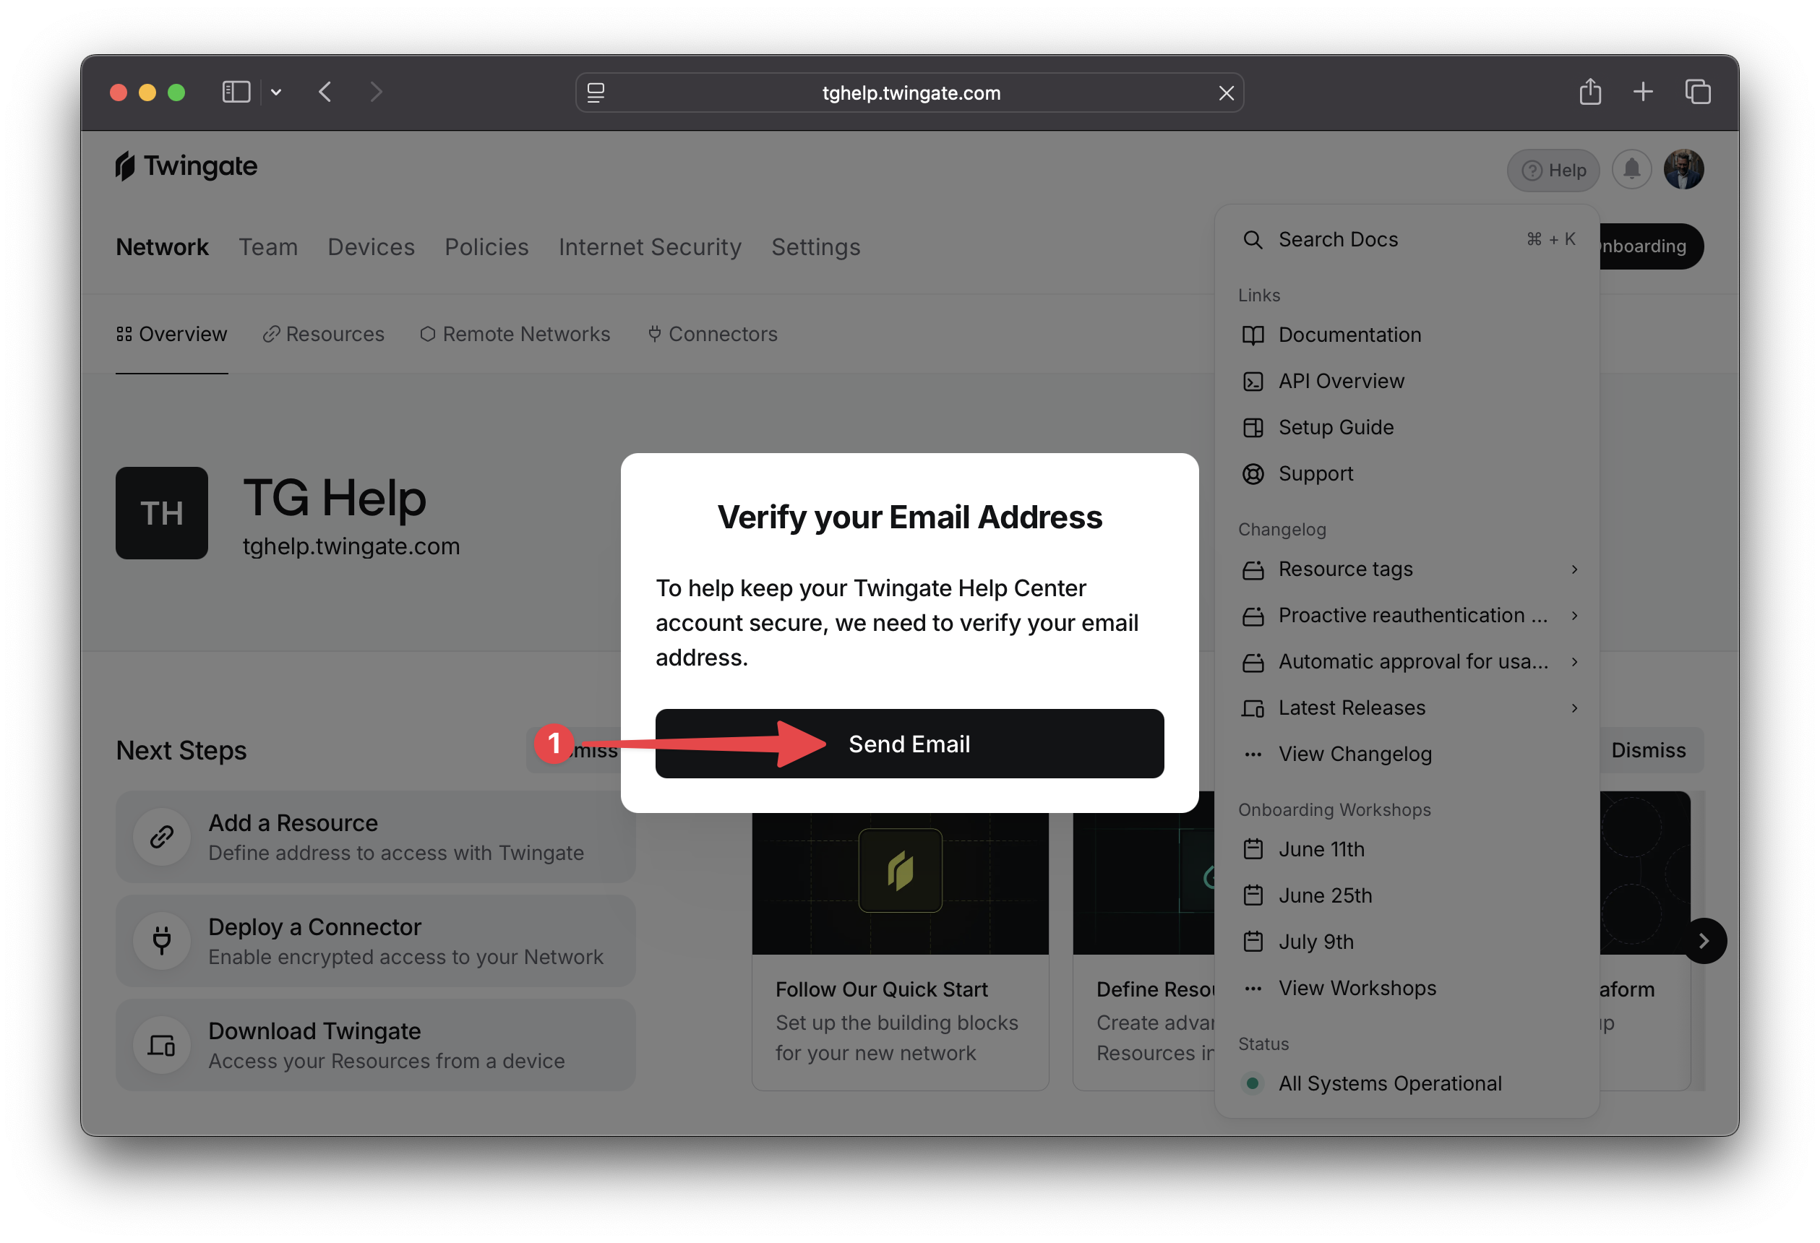Switch to the Team section
The width and height of the screenshot is (1820, 1243).
point(268,246)
